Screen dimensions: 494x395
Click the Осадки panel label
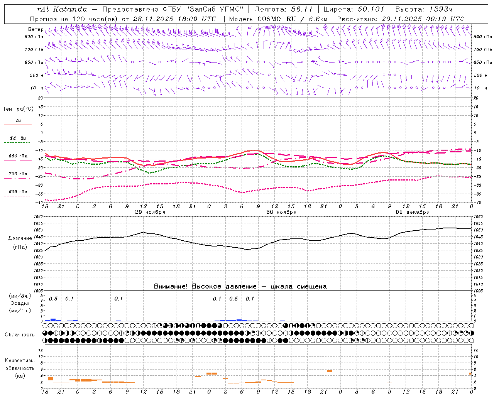click(x=20, y=303)
